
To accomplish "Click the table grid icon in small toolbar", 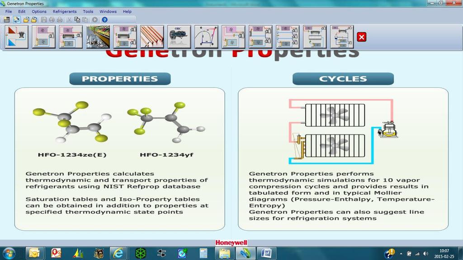I will (x=7, y=20).
